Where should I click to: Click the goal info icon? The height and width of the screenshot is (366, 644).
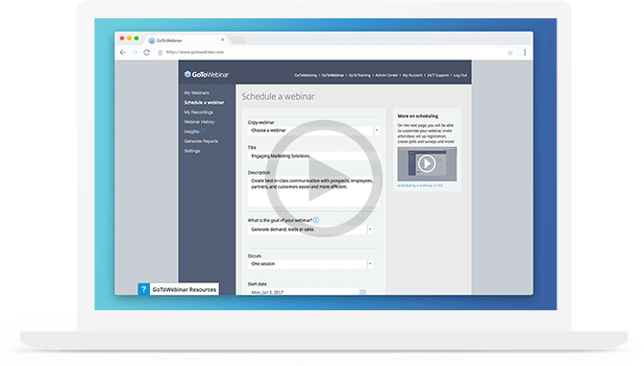click(316, 220)
